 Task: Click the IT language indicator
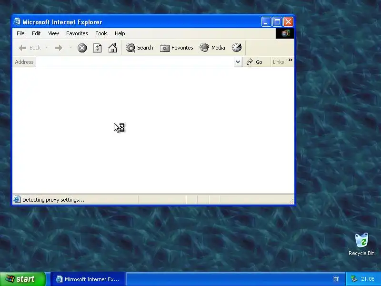(336, 279)
